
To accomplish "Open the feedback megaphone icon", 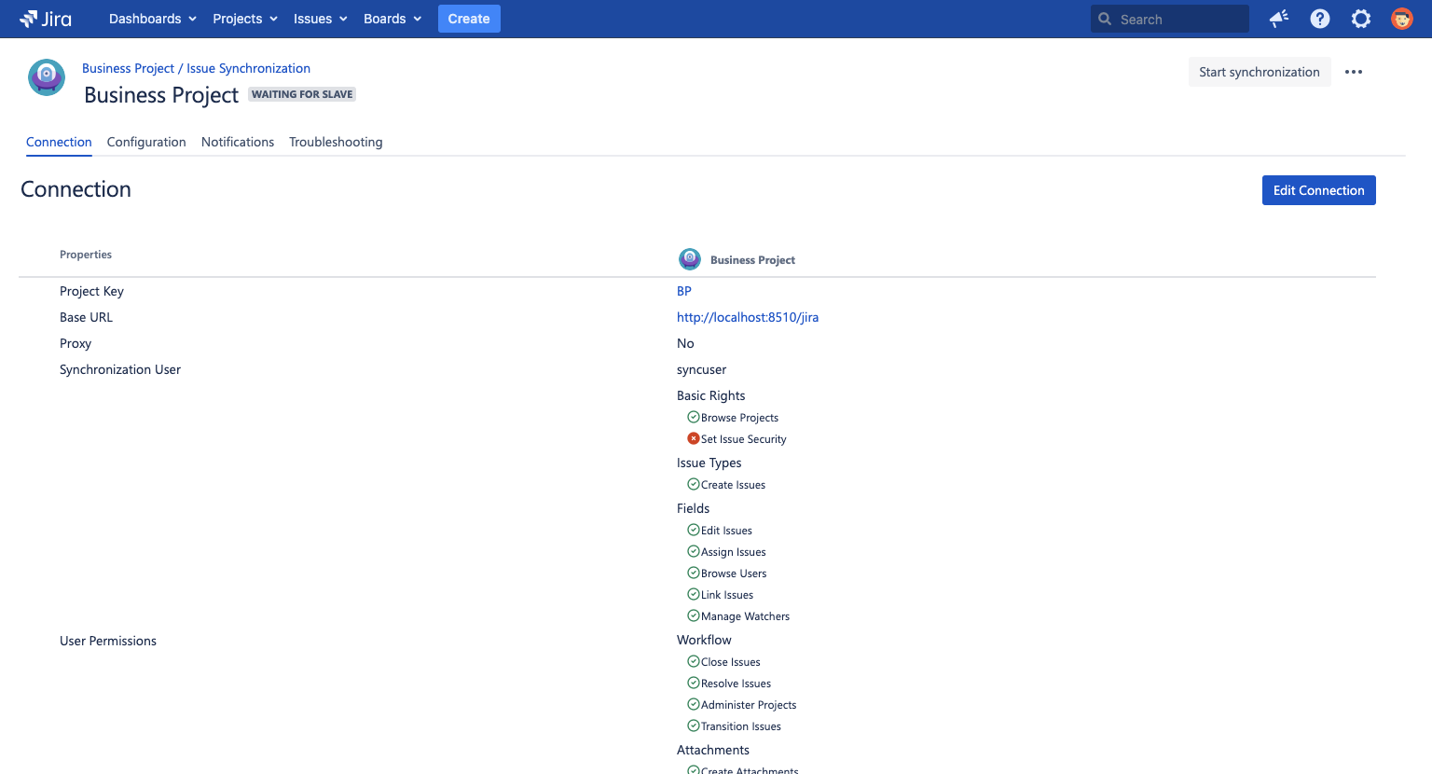I will point(1279,19).
